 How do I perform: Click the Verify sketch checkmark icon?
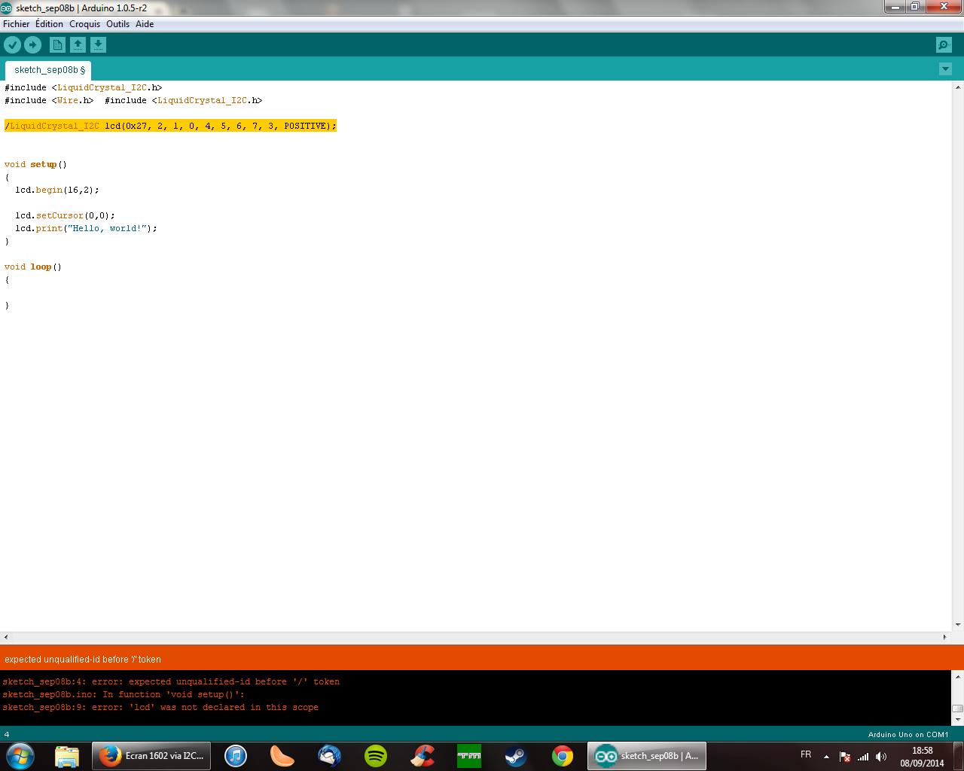13,45
